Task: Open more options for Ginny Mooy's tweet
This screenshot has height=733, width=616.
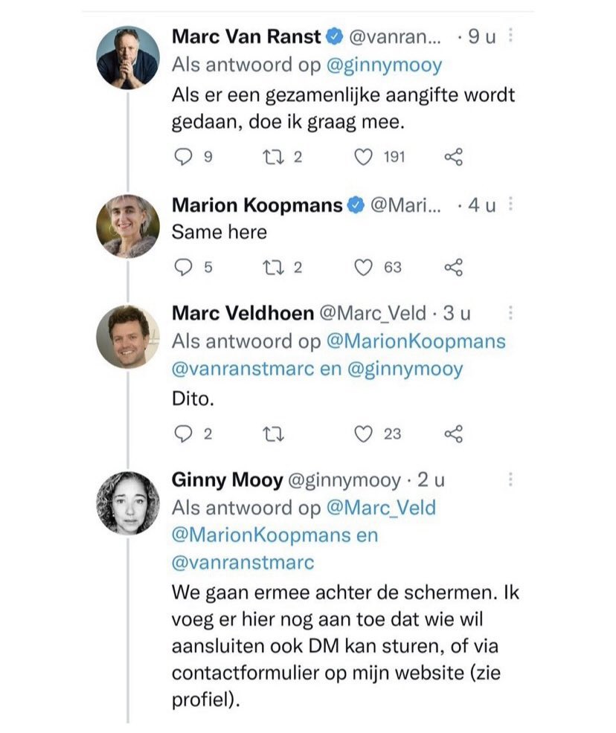Action: pos(510,479)
